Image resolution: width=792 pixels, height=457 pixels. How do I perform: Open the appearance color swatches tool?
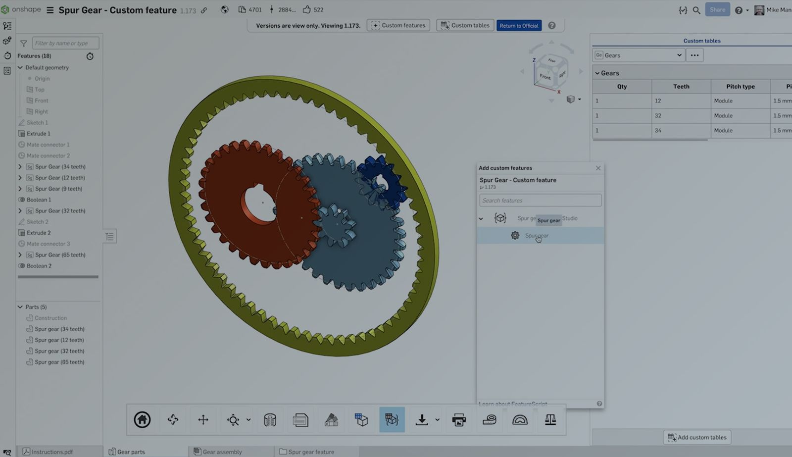(x=331, y=420)
